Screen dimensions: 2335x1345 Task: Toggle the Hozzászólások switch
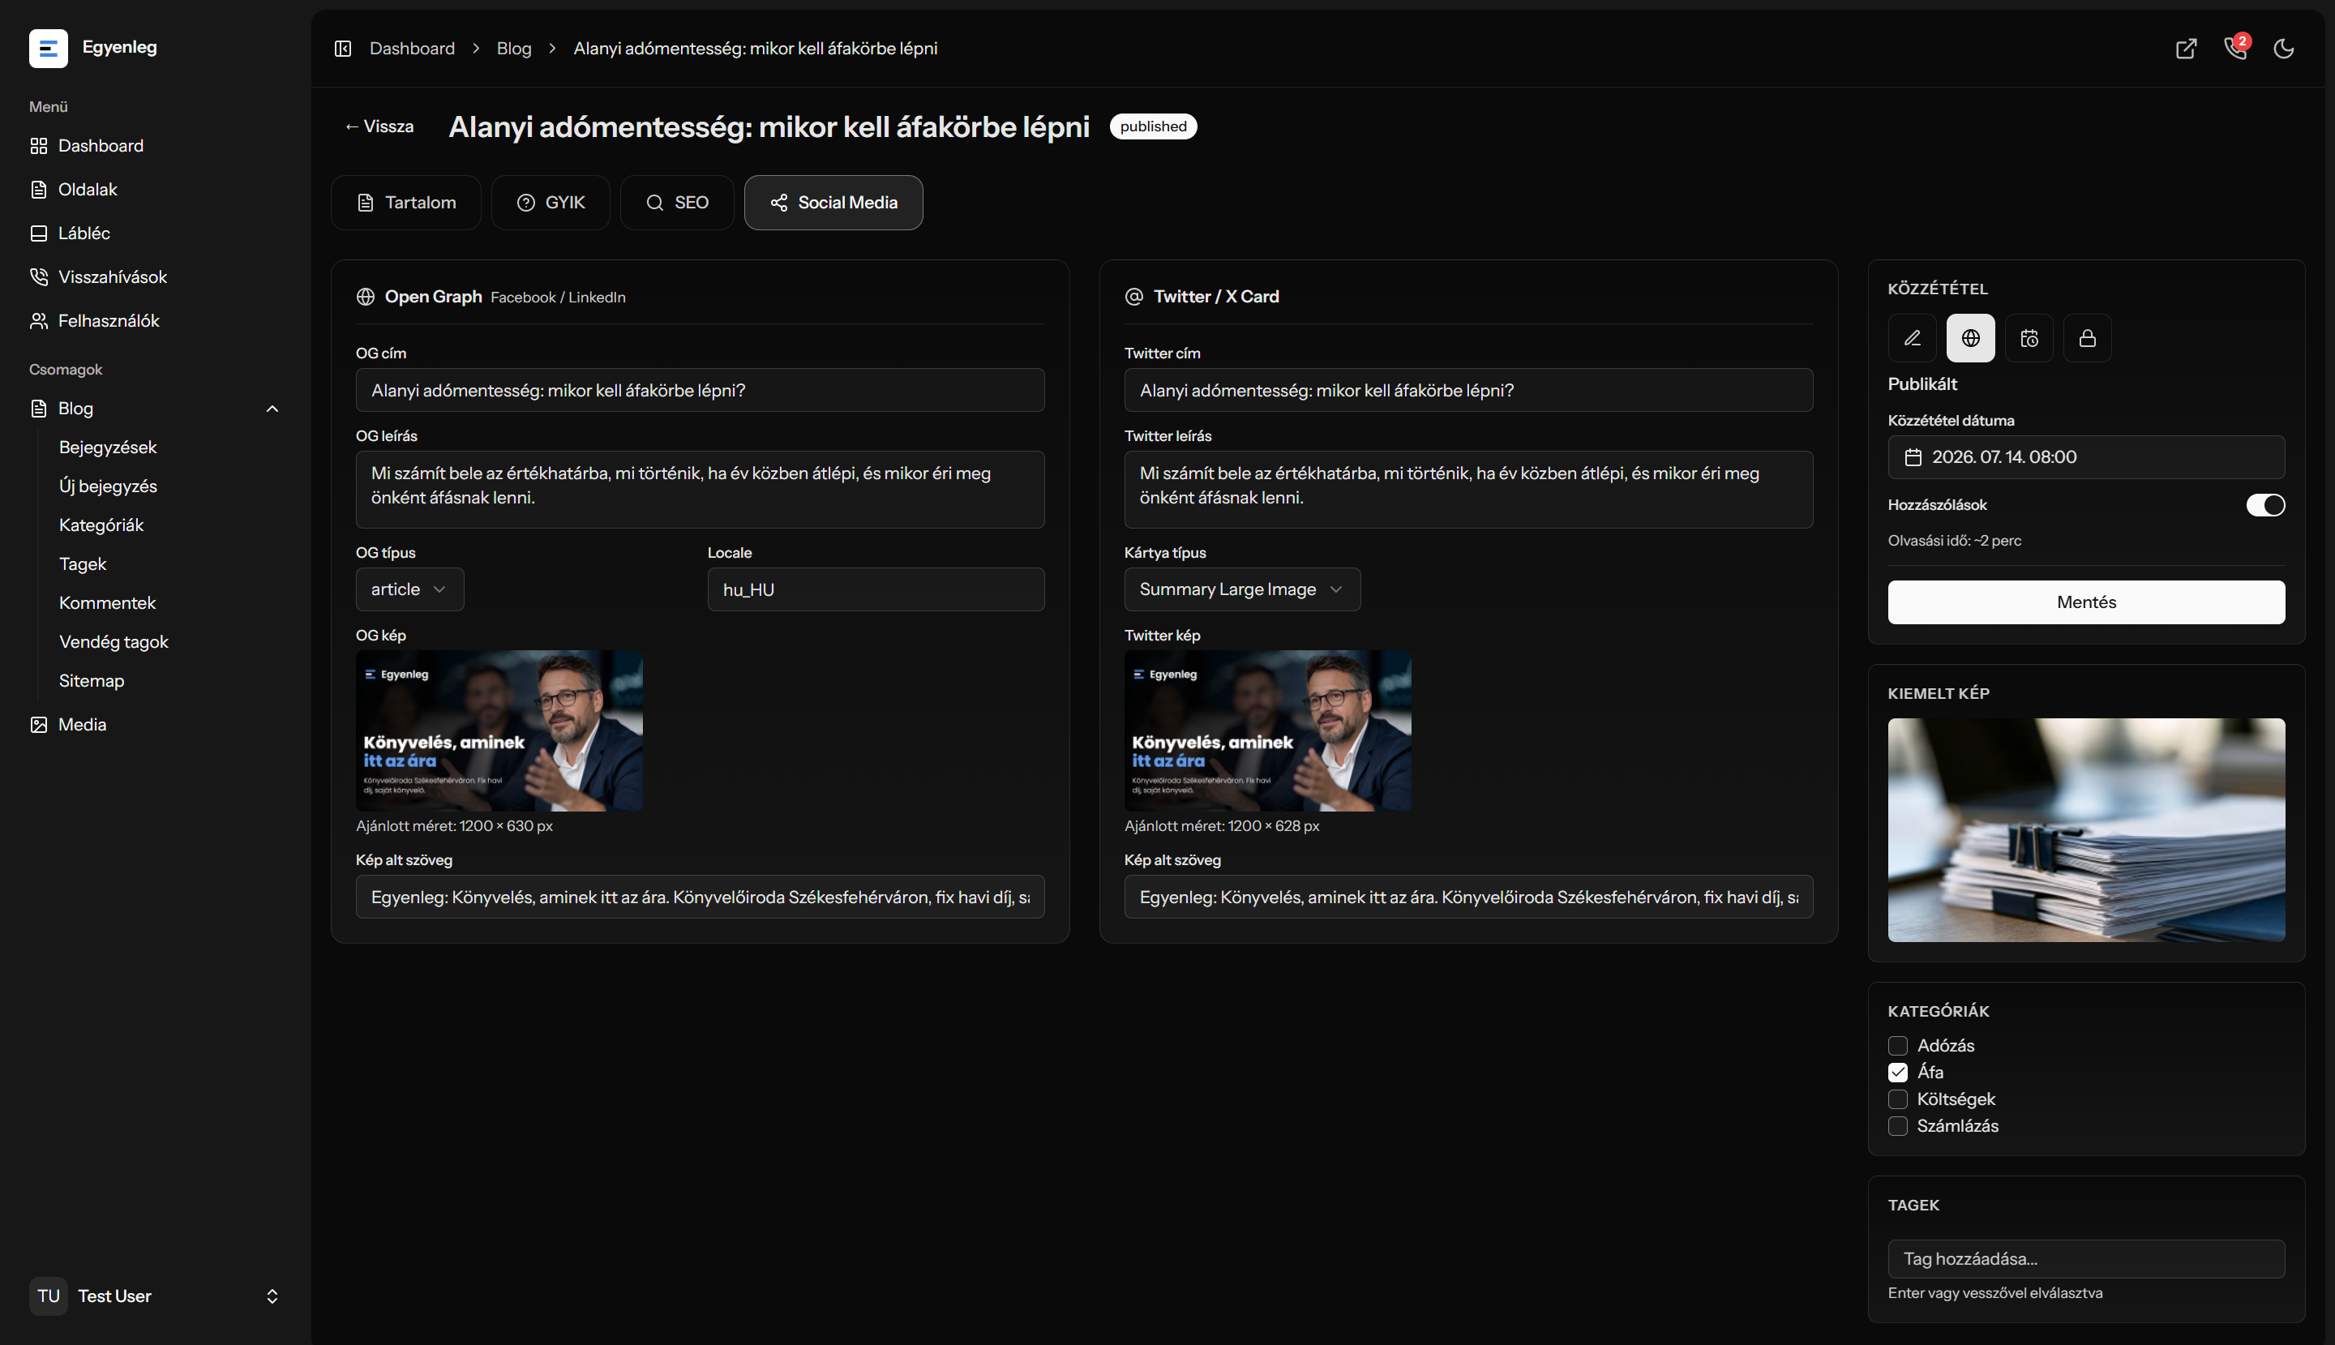point(2264,505)
